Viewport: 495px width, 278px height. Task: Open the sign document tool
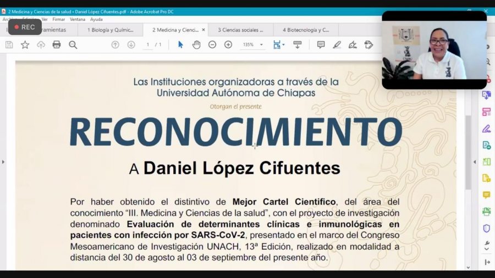point(353,45)
